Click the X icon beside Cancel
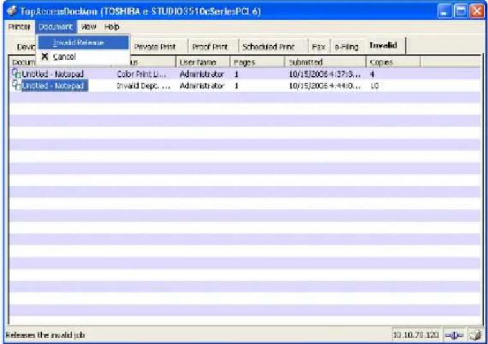The image size is (488, 344). [45, 56]
